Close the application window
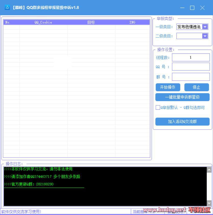This screenshot has height=215, width=213. [202, 8]
